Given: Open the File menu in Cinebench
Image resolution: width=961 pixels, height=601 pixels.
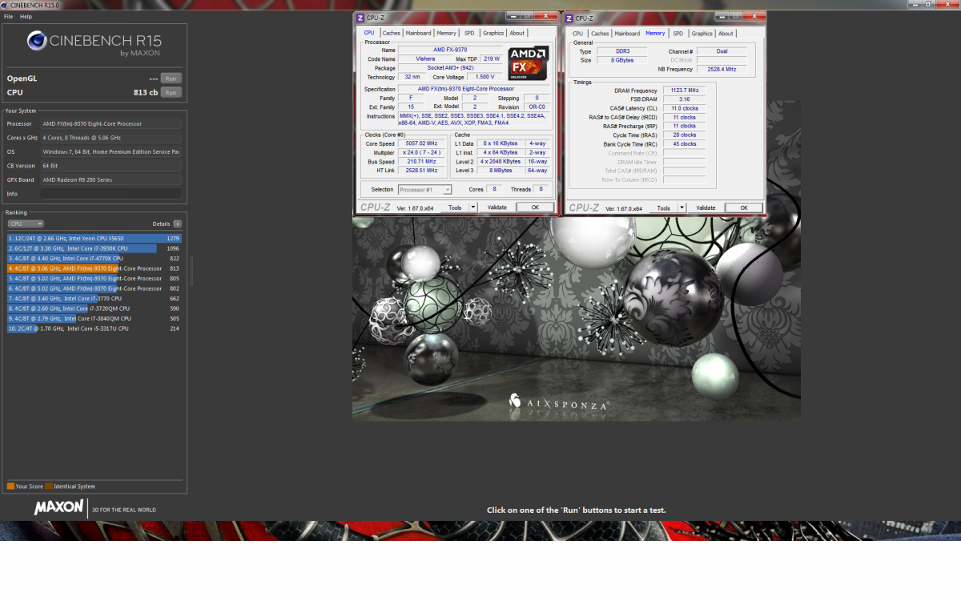Looking at the screenshot, I should (8, 16).
